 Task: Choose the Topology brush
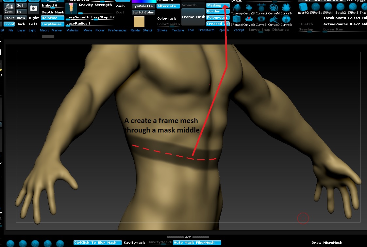click(236, 8)
